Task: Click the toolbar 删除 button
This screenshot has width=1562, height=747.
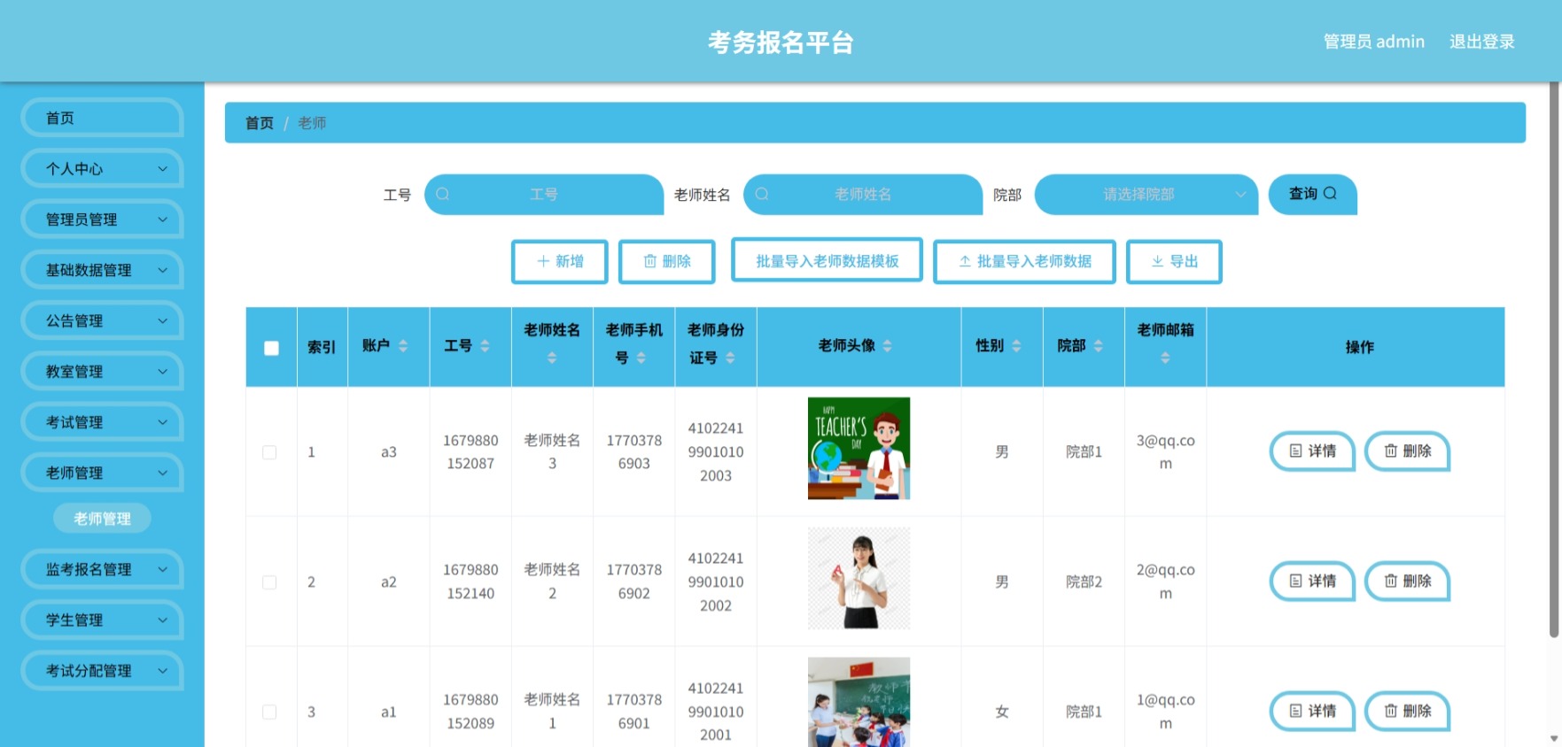Action: 666,261
